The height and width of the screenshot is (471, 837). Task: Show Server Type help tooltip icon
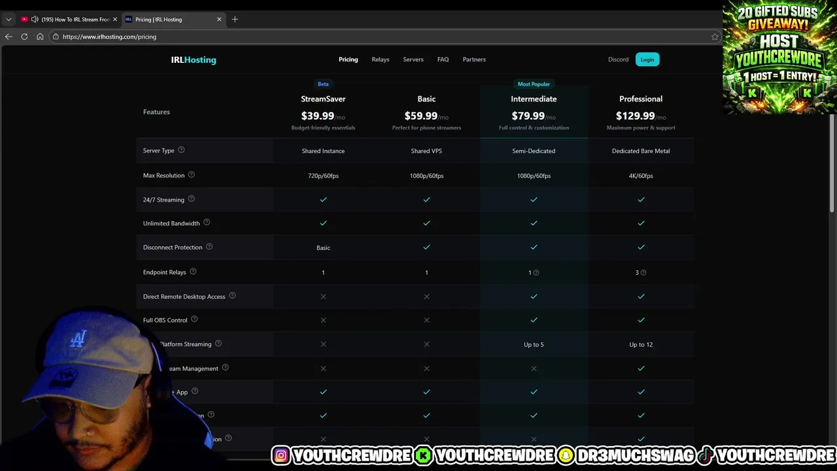181,150
